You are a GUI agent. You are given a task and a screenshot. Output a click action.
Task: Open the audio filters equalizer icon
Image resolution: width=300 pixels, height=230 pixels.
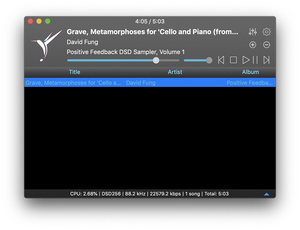253,32
